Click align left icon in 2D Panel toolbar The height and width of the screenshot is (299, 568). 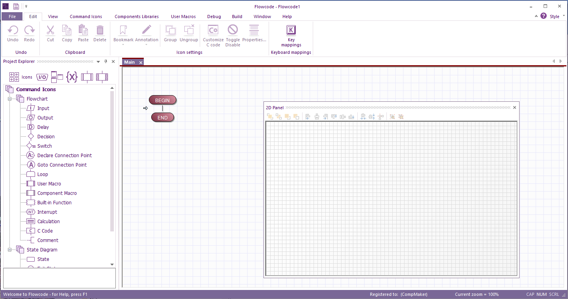pyautogui.click(x=308, y=117)
